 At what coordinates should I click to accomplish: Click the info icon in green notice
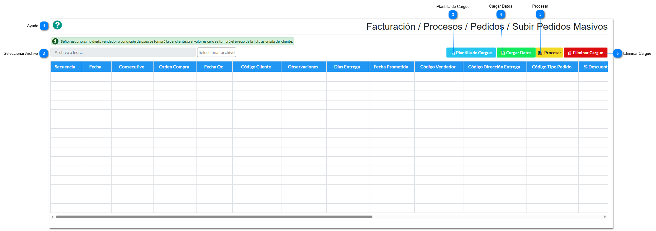click(55, 41)
